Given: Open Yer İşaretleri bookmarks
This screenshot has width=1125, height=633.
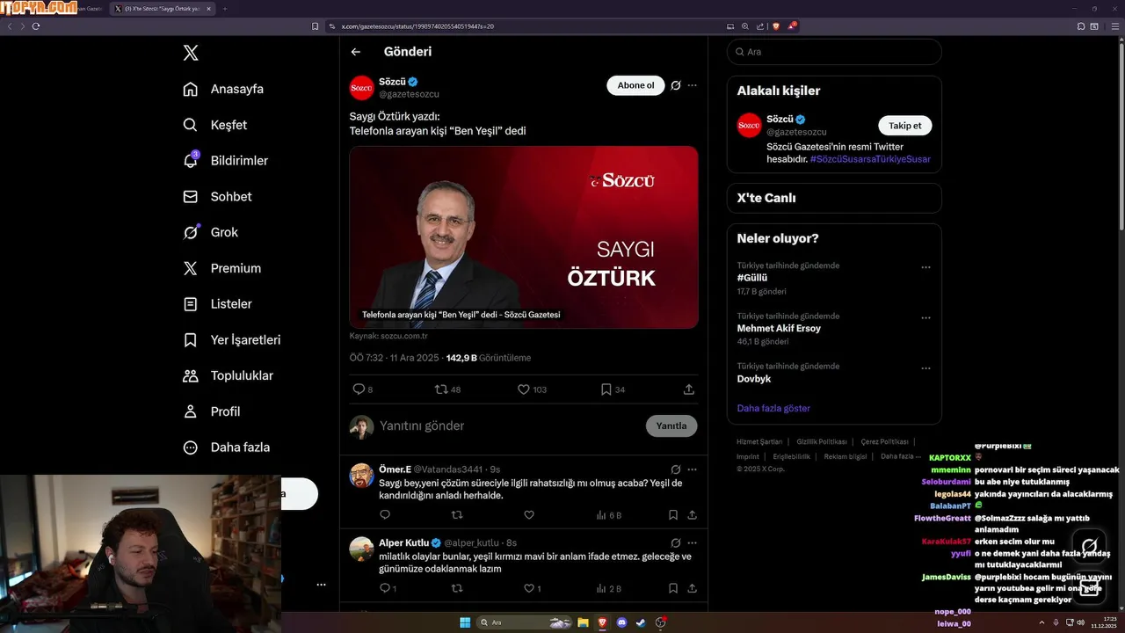Looking at the screenshot, I should 231,340.
